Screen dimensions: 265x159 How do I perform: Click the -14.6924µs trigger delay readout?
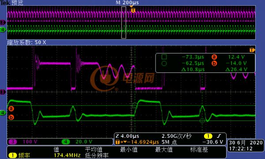pos(143,142)
